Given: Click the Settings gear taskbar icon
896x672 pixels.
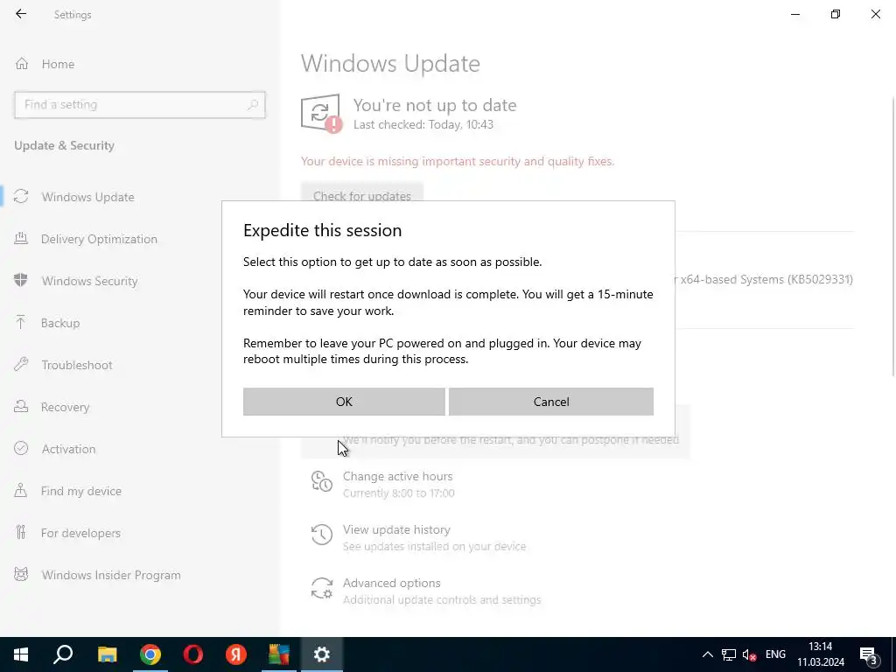Looking at the screenshot, I should 322,654.
